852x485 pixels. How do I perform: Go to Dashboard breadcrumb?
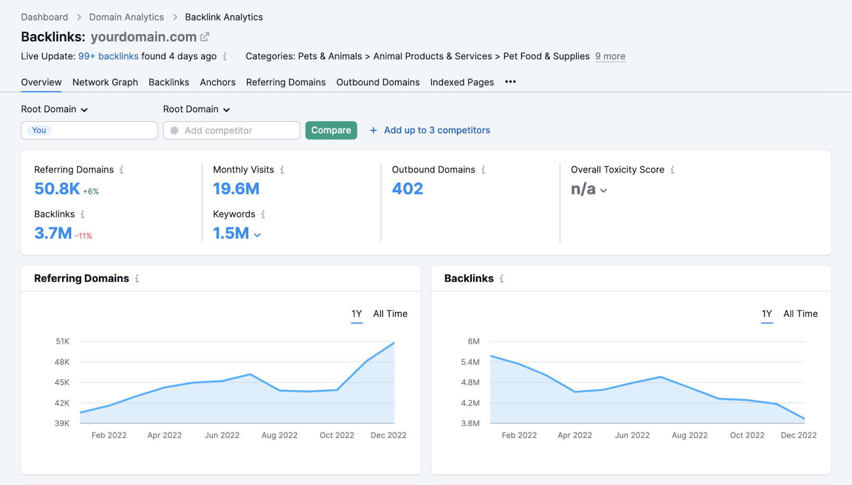click(x=45, y=17)
